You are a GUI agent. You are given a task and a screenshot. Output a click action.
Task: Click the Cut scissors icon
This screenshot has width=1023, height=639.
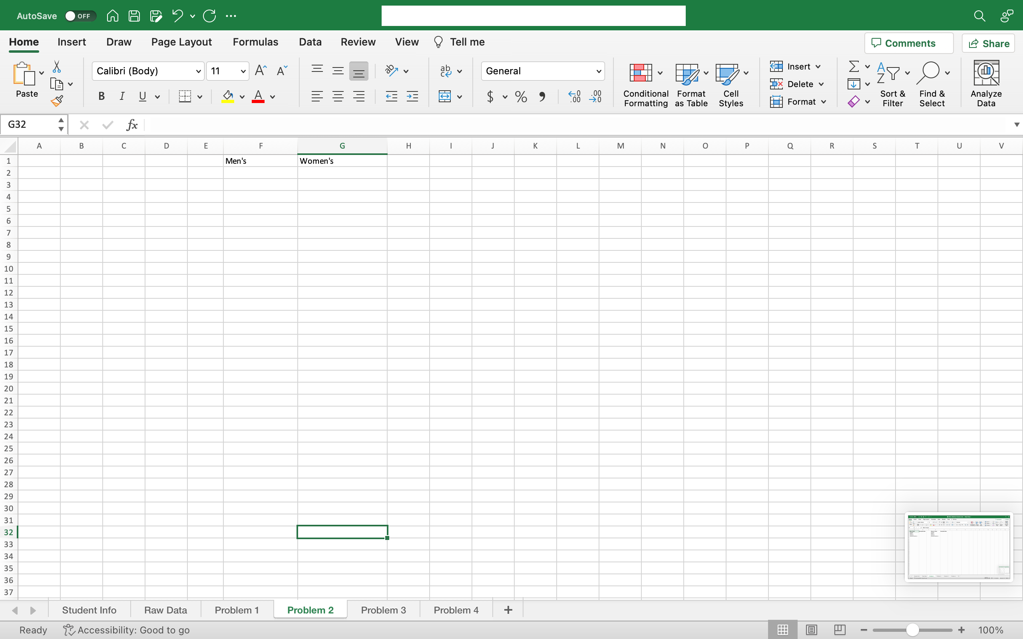(x=57, y=67)
